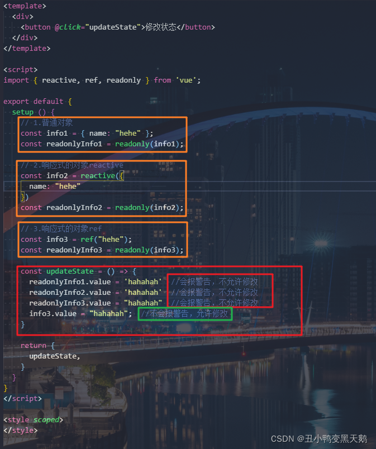Click the comment '// 3.响应式的对象ref'
This screenshot has width=376, height=449.
pos(61,228)
